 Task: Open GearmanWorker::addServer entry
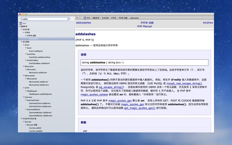pos(40,113)
